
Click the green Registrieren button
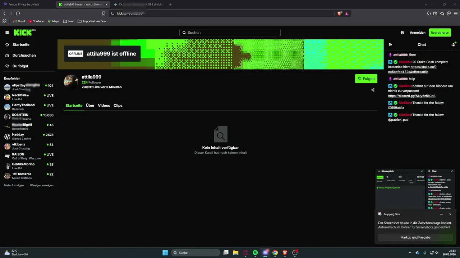point(440,33)
